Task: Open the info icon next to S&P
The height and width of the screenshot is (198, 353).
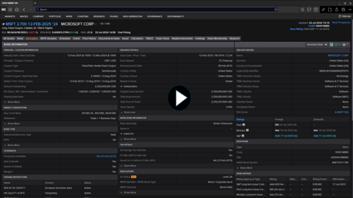Action: 243,136
